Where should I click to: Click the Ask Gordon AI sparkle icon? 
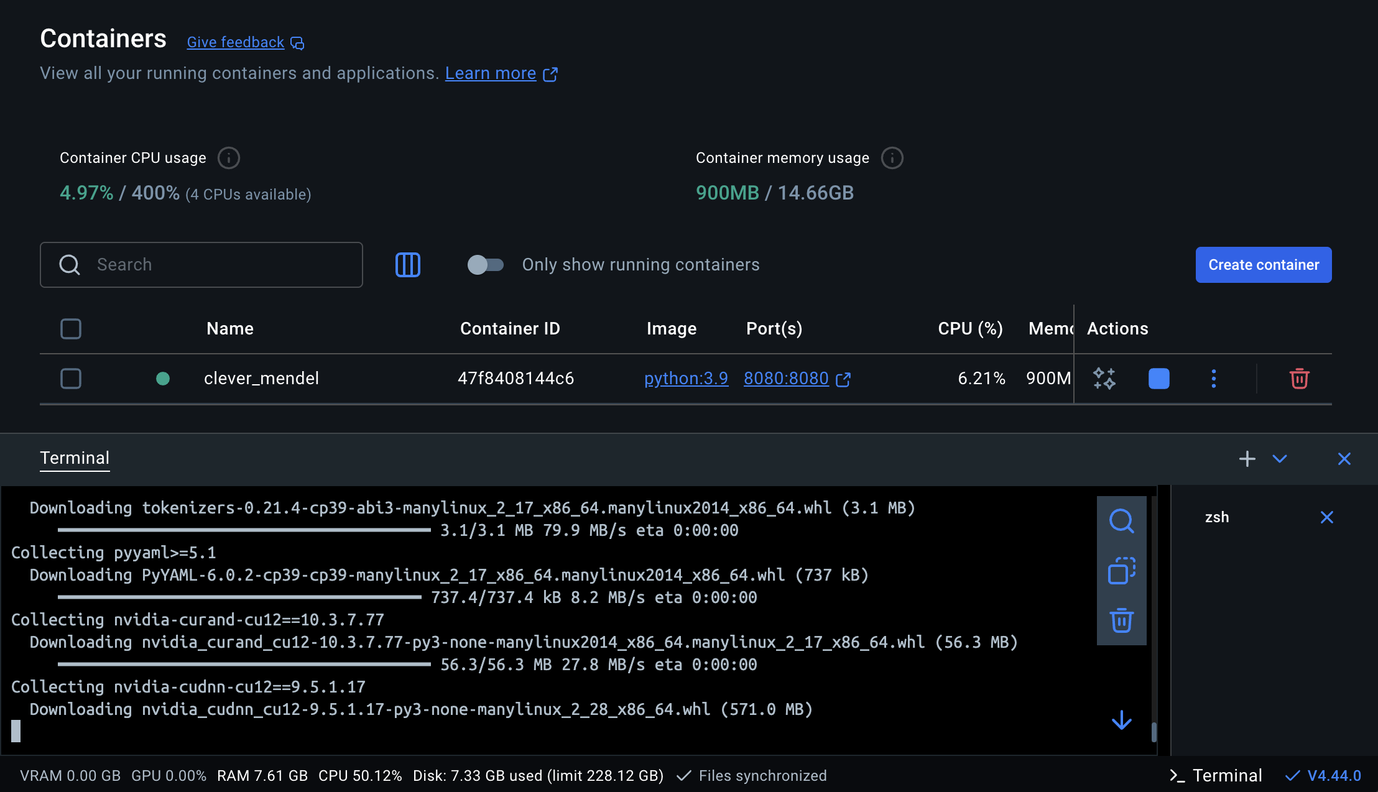click(x=1104, y=379)
